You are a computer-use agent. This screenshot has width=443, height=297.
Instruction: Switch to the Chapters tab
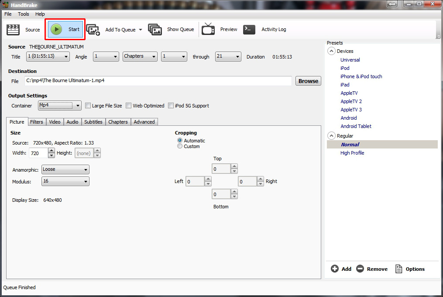(118, 122)
